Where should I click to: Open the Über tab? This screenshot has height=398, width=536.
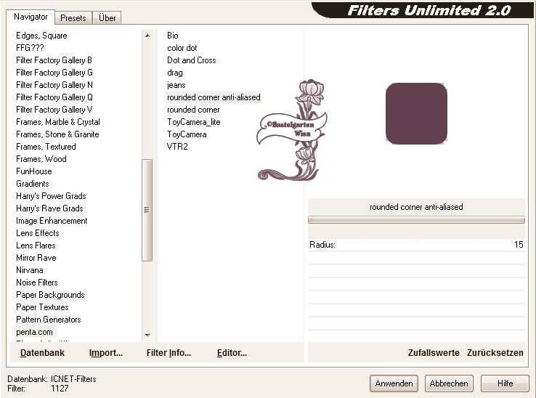tap(107, 17)
